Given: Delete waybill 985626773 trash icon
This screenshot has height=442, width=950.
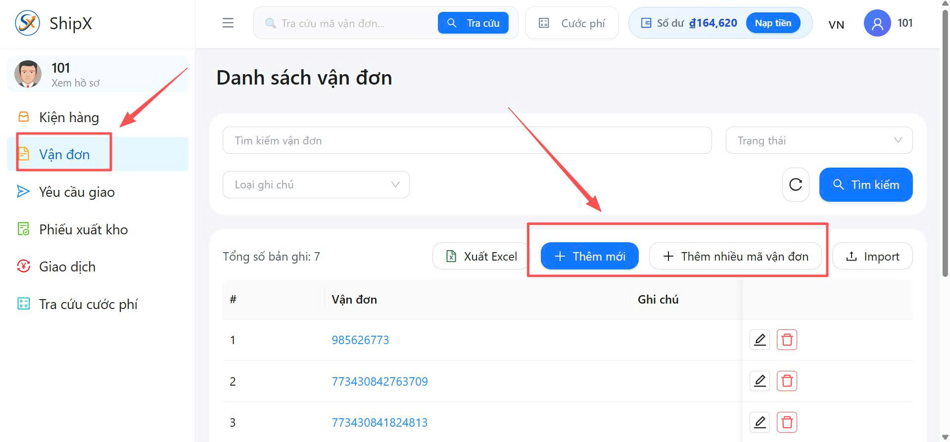Looking at the screenshot, I should pyautogui.click(x=787, y=340).
